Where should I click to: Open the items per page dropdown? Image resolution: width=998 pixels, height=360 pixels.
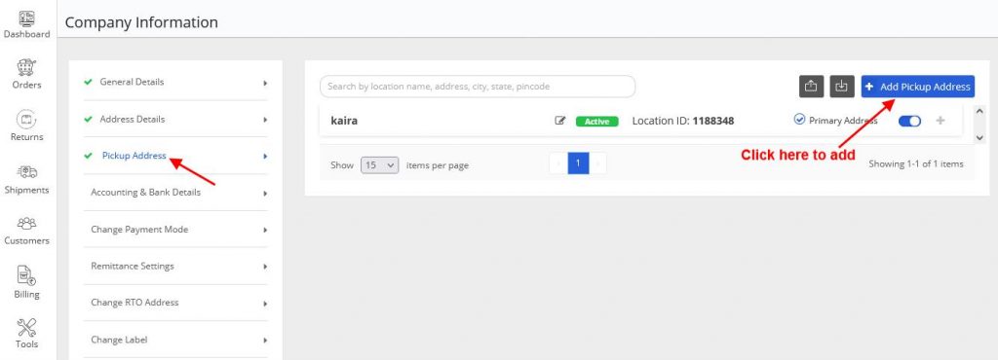coord(380,165)
